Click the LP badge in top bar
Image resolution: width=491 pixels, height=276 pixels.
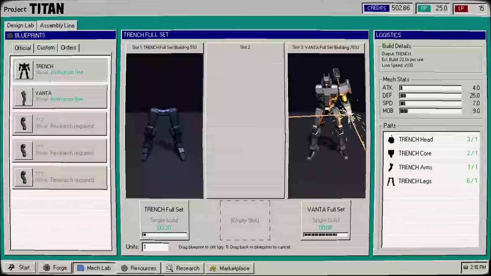point(461,8)
